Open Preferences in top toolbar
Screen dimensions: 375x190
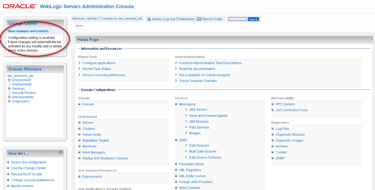click(x=186, y=19)
